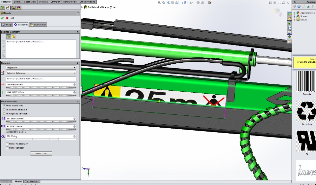Enable Mirror vertically checkbox
316x185 pixels.
point(7,148)
